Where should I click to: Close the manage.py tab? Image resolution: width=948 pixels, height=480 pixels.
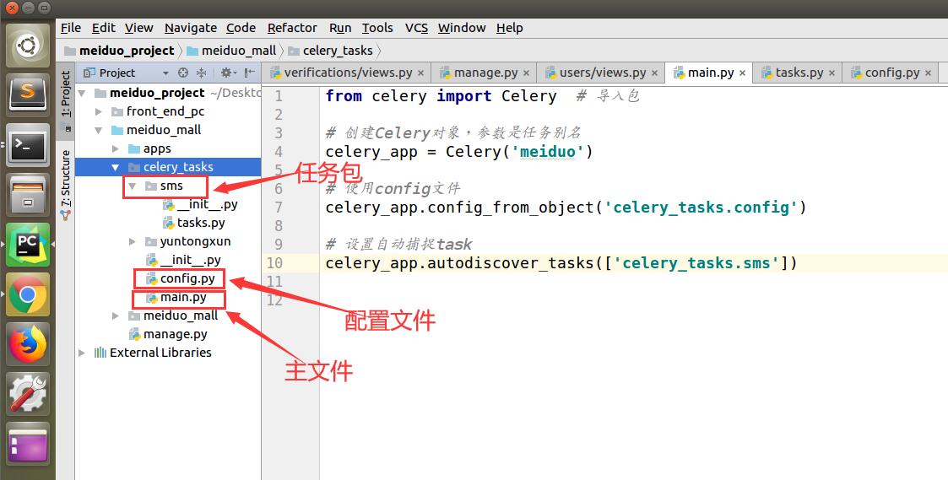point(526,73)
